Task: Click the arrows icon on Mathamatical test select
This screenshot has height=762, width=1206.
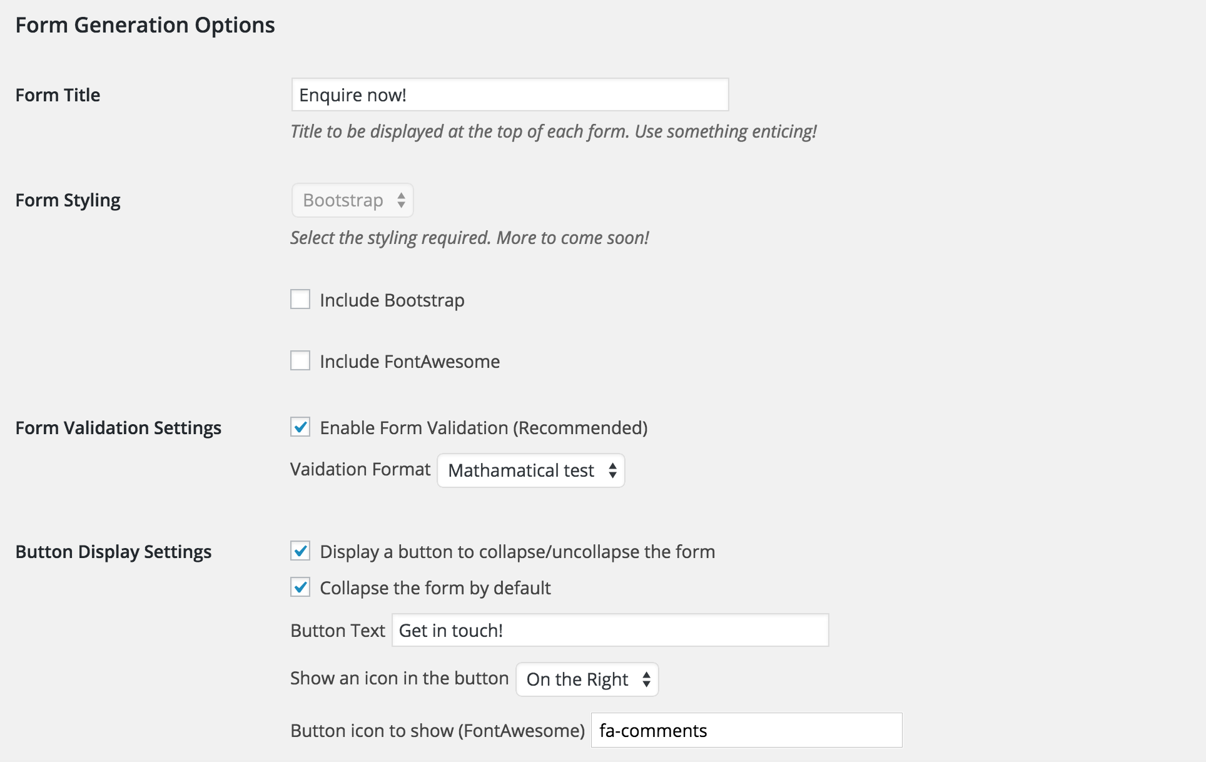Action: click(612, 470)
